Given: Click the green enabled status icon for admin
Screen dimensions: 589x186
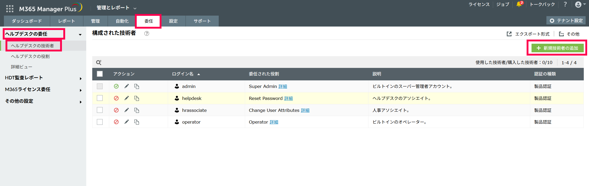Looking at the screenshot, I should coord(116,86).
